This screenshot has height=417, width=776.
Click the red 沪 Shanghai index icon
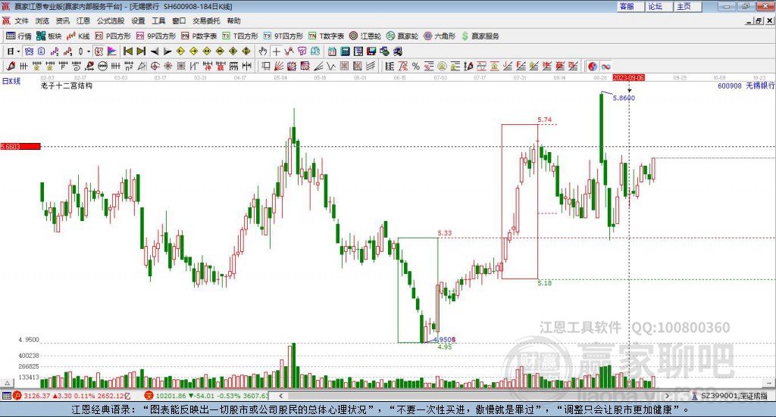(x=17, y=396)
